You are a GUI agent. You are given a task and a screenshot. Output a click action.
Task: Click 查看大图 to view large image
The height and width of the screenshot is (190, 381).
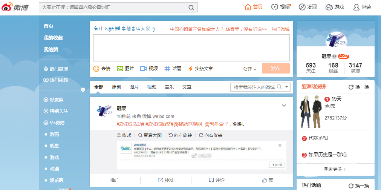coord(150,135)
